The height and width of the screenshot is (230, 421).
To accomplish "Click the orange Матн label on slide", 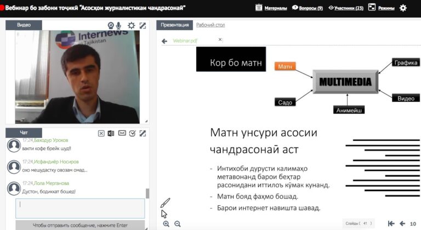I will [x=285, y=66].
